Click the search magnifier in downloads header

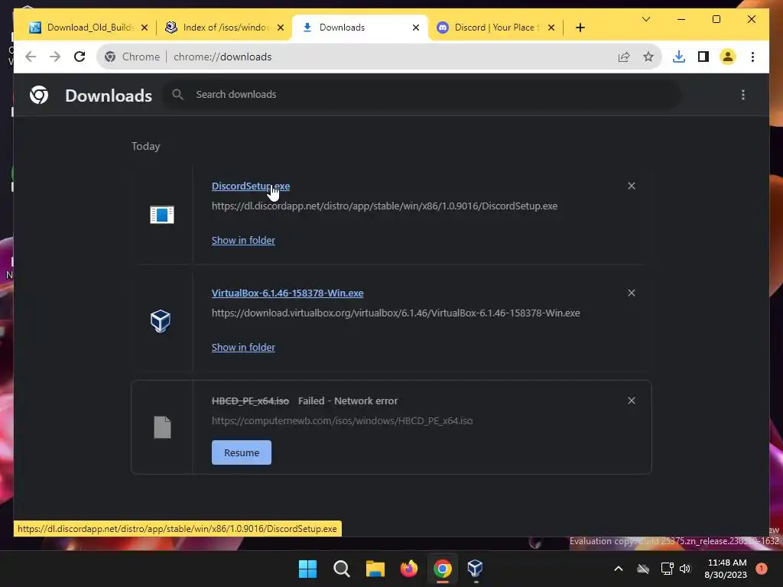click(177, 94)
